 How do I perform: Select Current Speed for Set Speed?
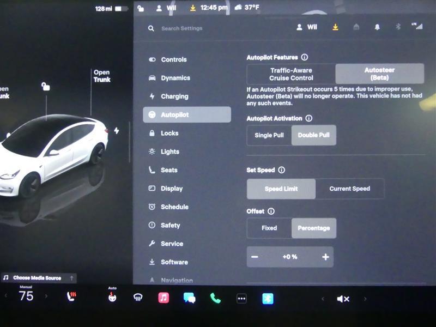click(x=350, y=189)
